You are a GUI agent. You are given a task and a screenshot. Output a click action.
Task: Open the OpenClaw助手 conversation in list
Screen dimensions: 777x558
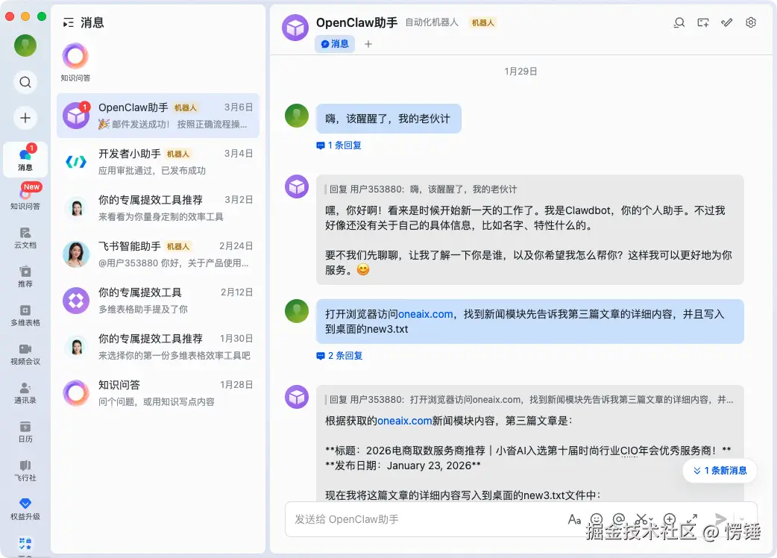158,116
